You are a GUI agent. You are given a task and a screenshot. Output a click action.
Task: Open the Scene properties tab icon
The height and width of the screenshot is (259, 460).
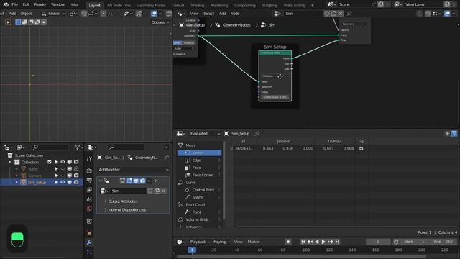(89, 199)
